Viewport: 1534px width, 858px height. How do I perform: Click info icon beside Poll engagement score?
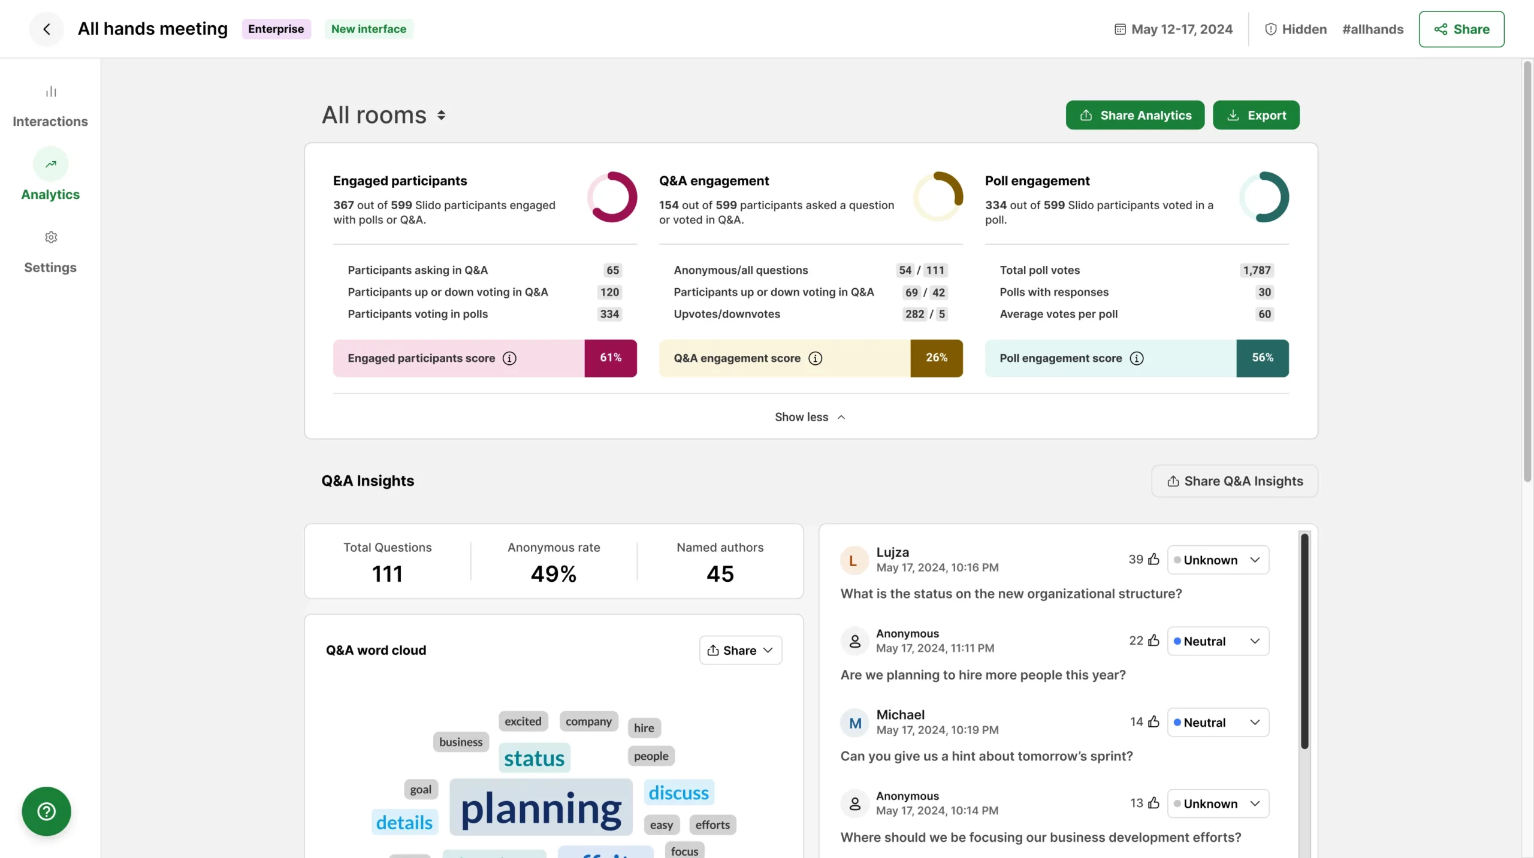[x=1137, y=358]
